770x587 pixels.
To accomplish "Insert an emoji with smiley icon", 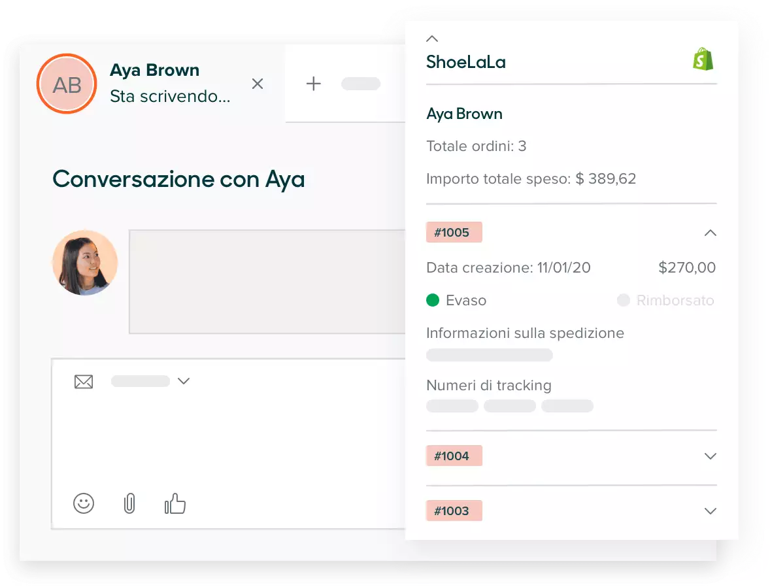I will 84,503.
